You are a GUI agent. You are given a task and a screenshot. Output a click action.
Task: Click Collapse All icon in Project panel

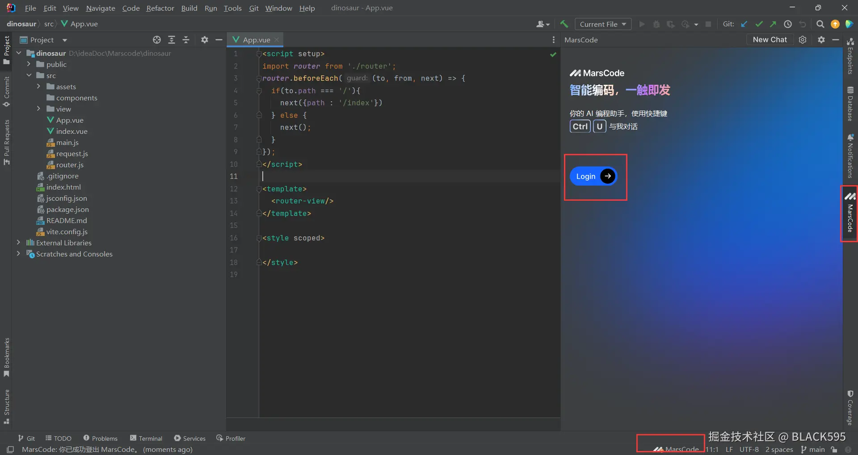pyautogui.click(x=186, y=40)
